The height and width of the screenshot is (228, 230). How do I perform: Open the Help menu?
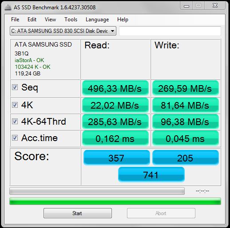pyautogui.click(x=123, y=20)
